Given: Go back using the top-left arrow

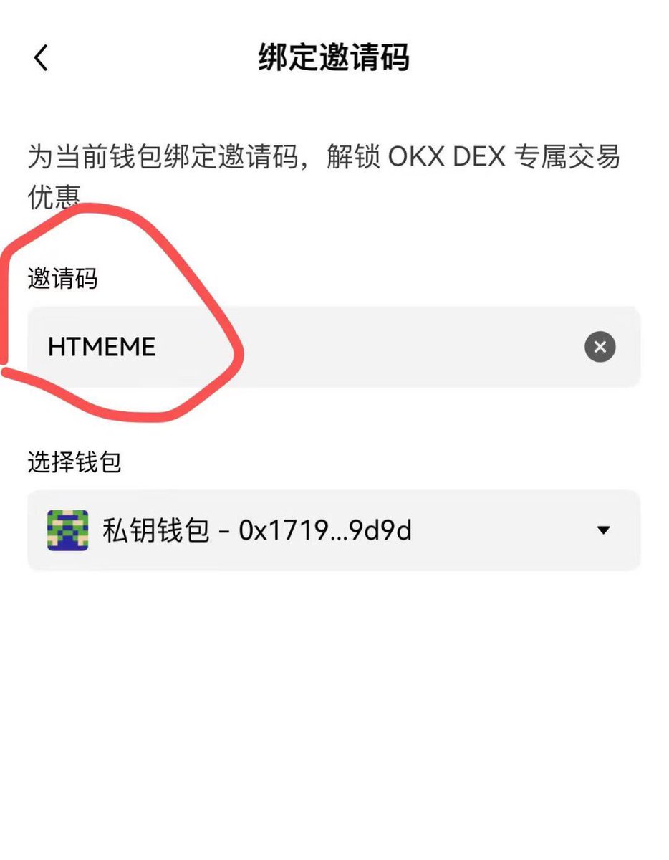Looking at the screenshot, I should (x=42, y=58).
